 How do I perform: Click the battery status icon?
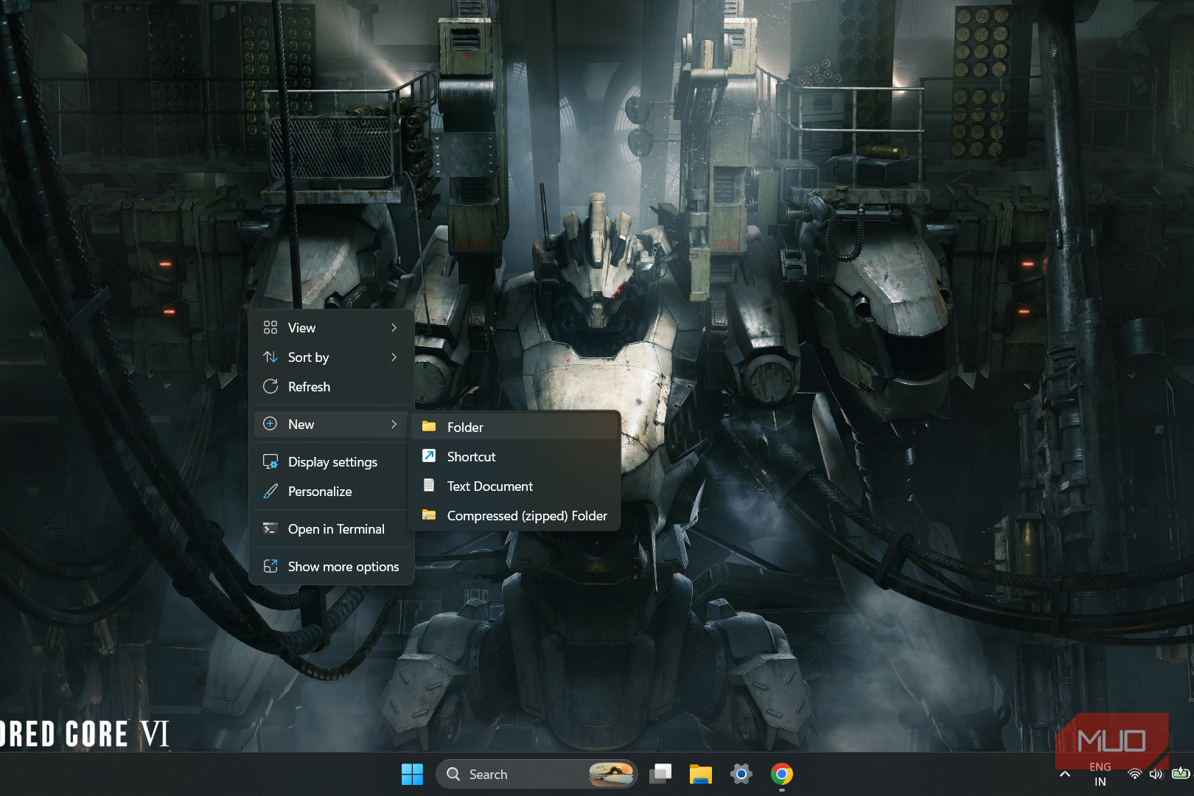pos(1181,773)
